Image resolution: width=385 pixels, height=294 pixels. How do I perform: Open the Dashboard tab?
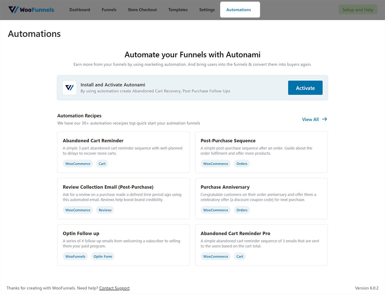(80, 10)
